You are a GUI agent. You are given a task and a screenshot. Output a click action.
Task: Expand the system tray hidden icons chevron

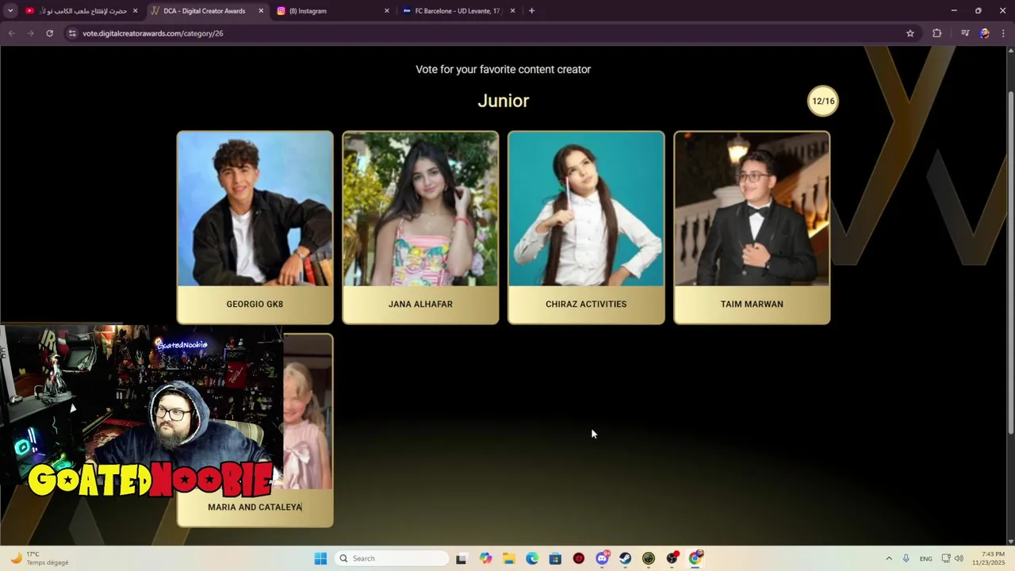click(889, 558)
